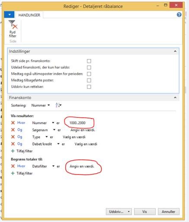Click the Ryd filter funnel icon
189x222 pixels.
click(x=13, y=25)
